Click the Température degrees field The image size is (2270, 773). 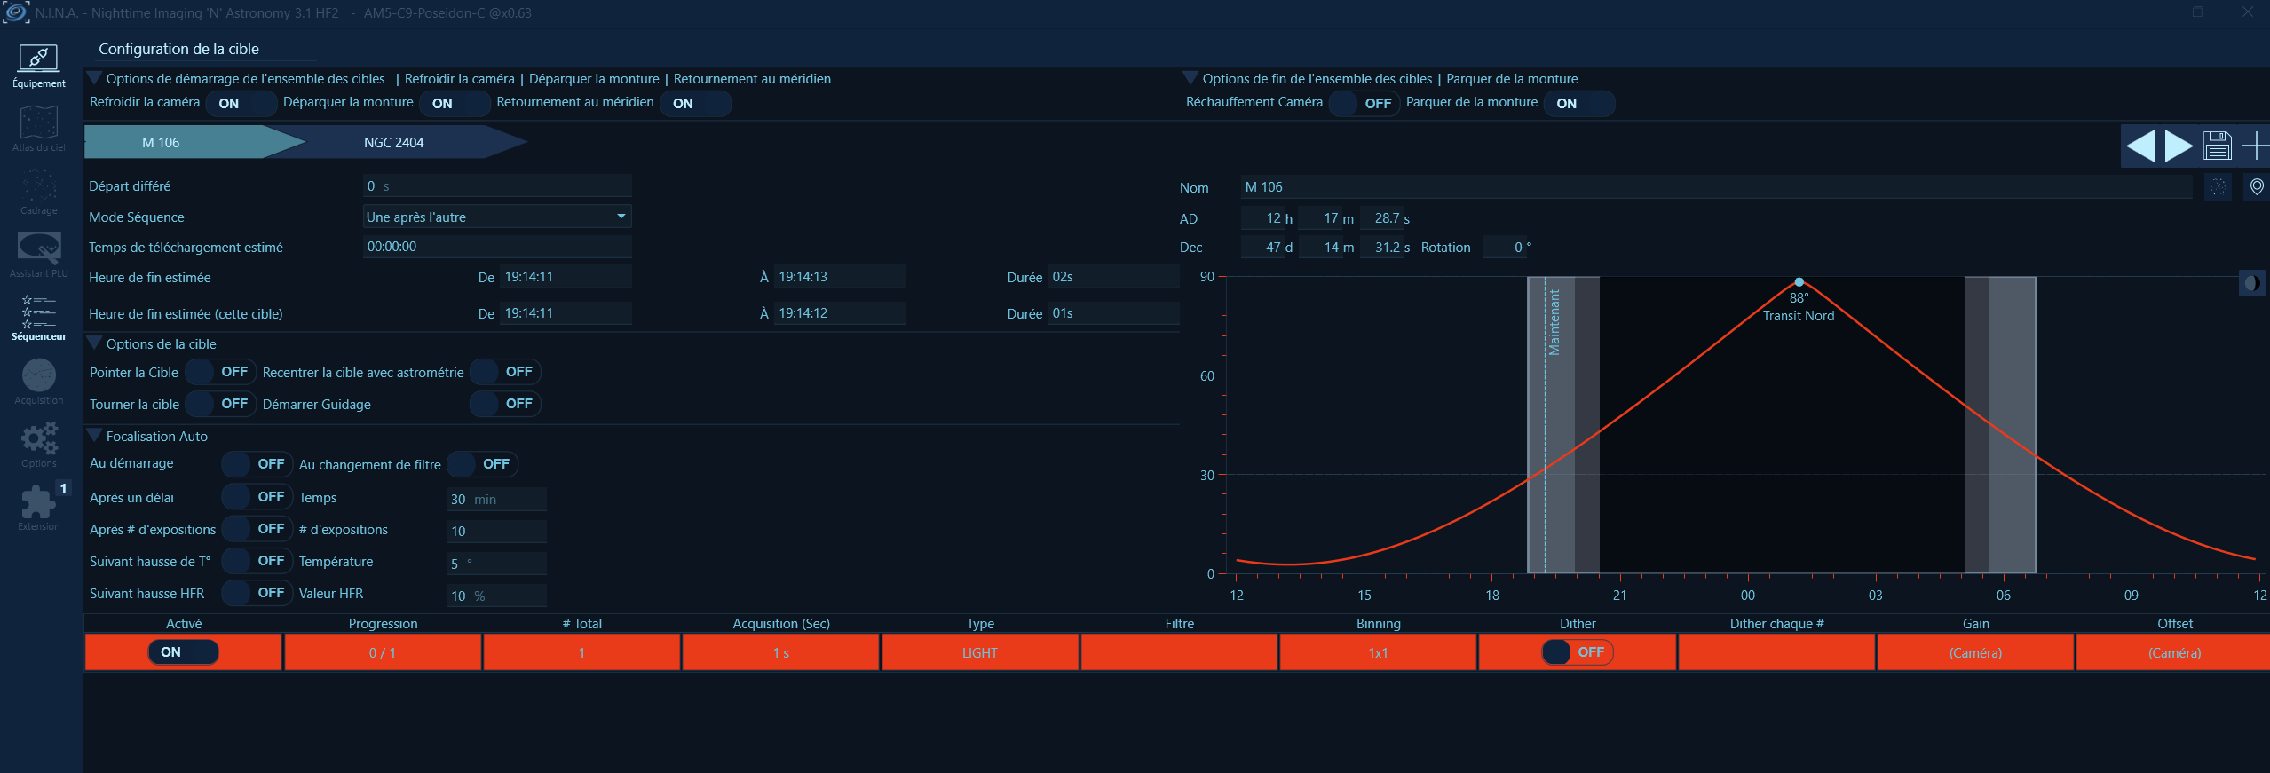click(x=496, y=564)
